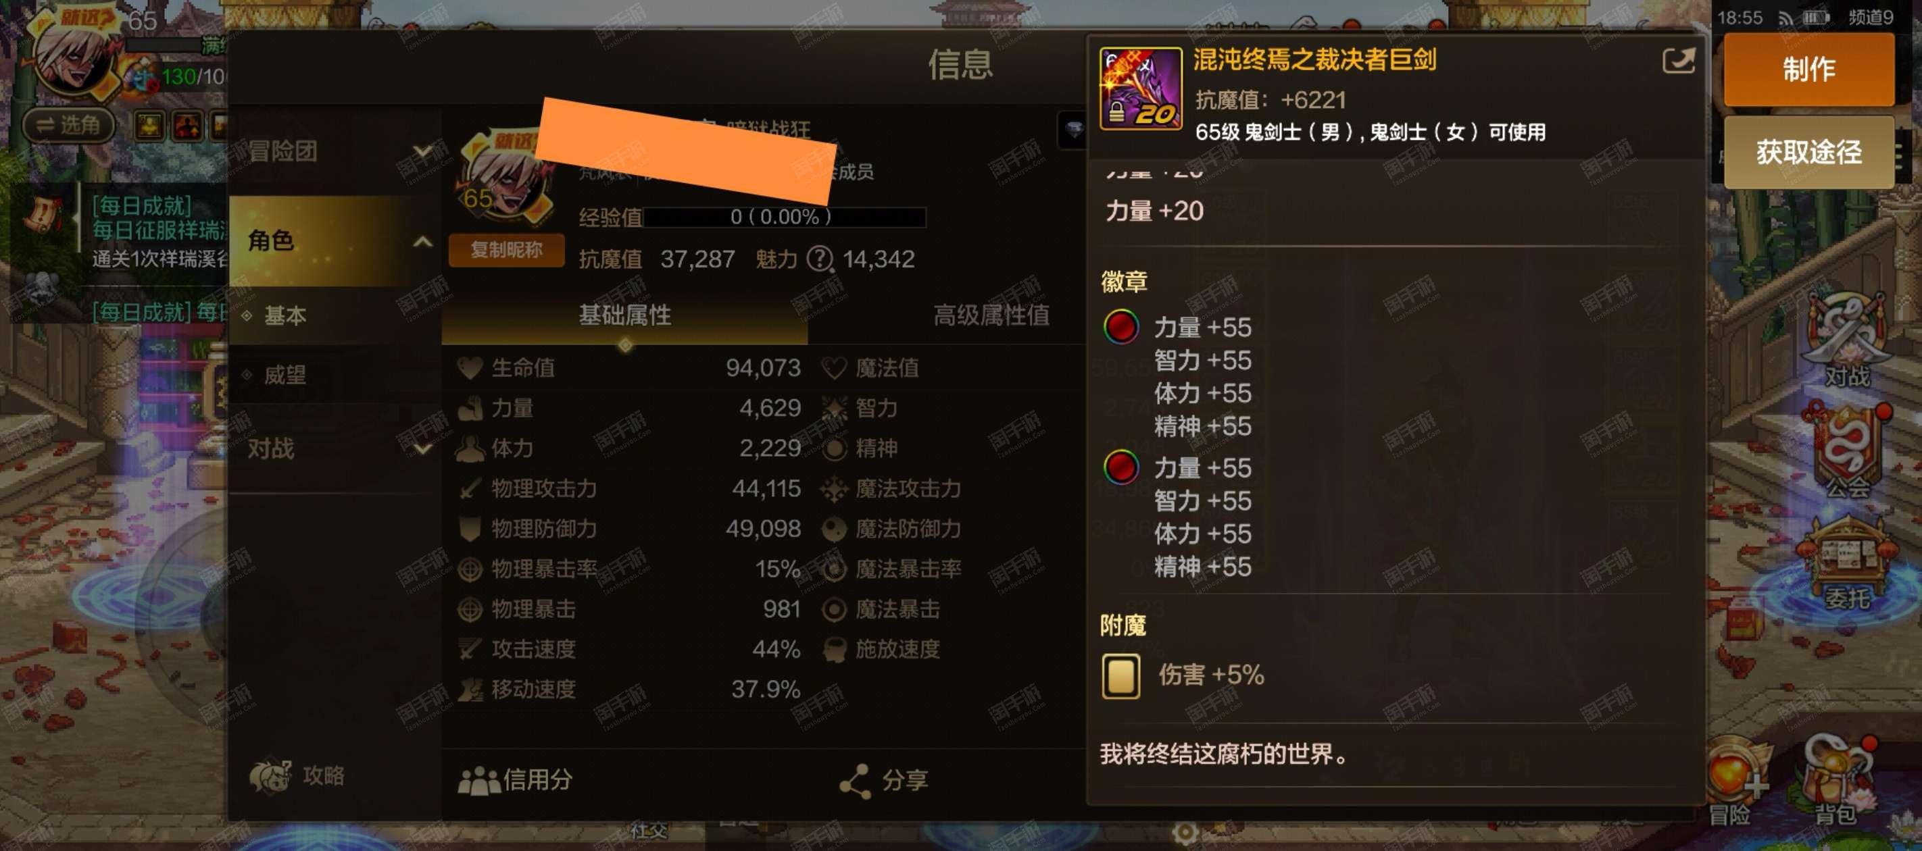Image resolution: width=1922 pixels, height=851 pixels.
Task: Select the second red 徽章 emblem socket
Action: [x=1120, y=467]
